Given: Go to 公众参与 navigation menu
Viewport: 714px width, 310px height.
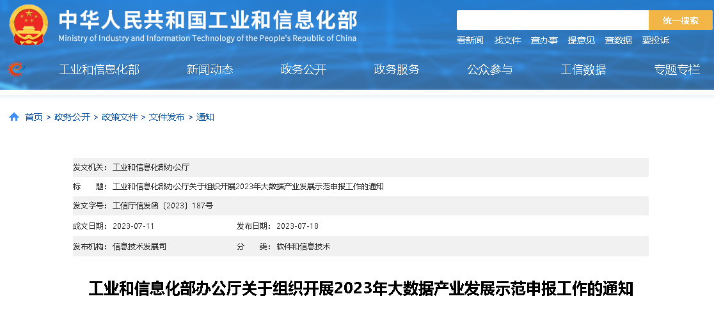Looking at the screenshot, I should click(x=490, y=70).
